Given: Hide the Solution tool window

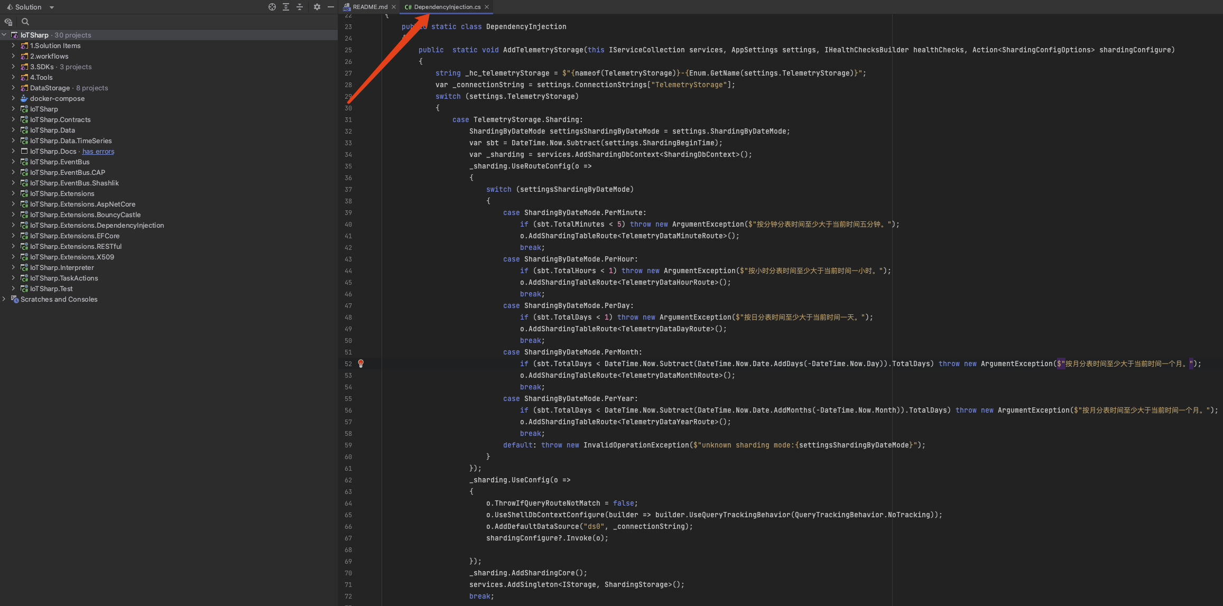Looking at the screenshot, I should tap(331, 7).
